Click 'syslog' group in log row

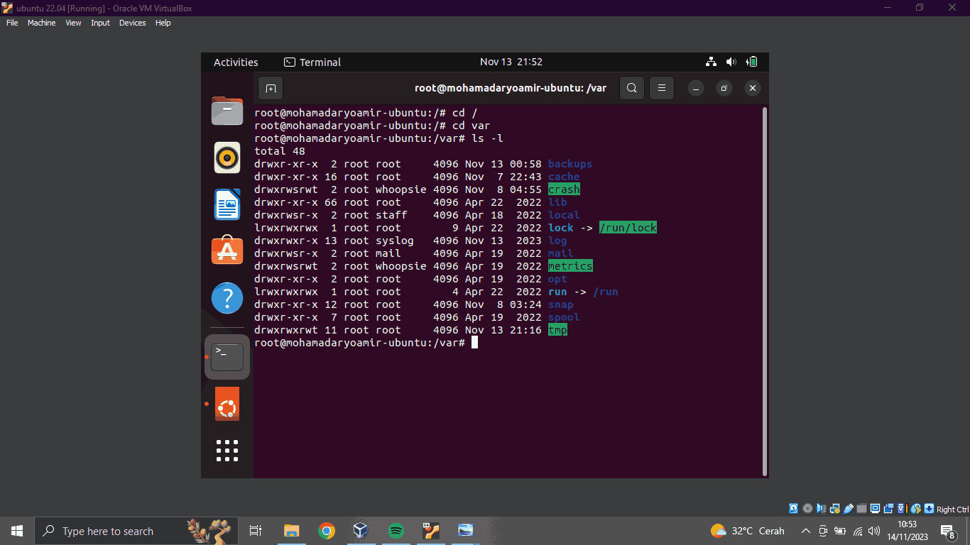395,241
